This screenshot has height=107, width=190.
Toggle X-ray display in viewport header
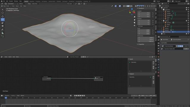124,6
